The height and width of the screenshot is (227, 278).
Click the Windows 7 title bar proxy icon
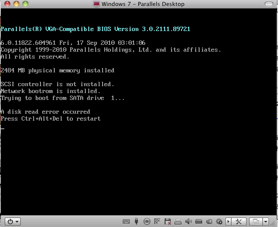pyautogui.click(x=97, y=4)
